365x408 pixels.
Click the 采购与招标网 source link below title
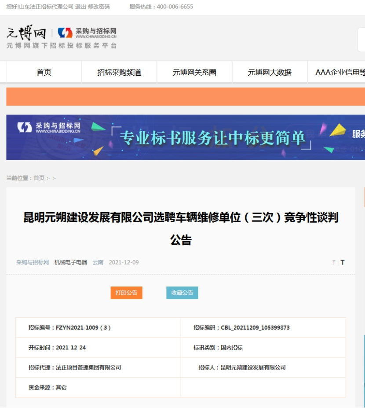click(33, 262)
